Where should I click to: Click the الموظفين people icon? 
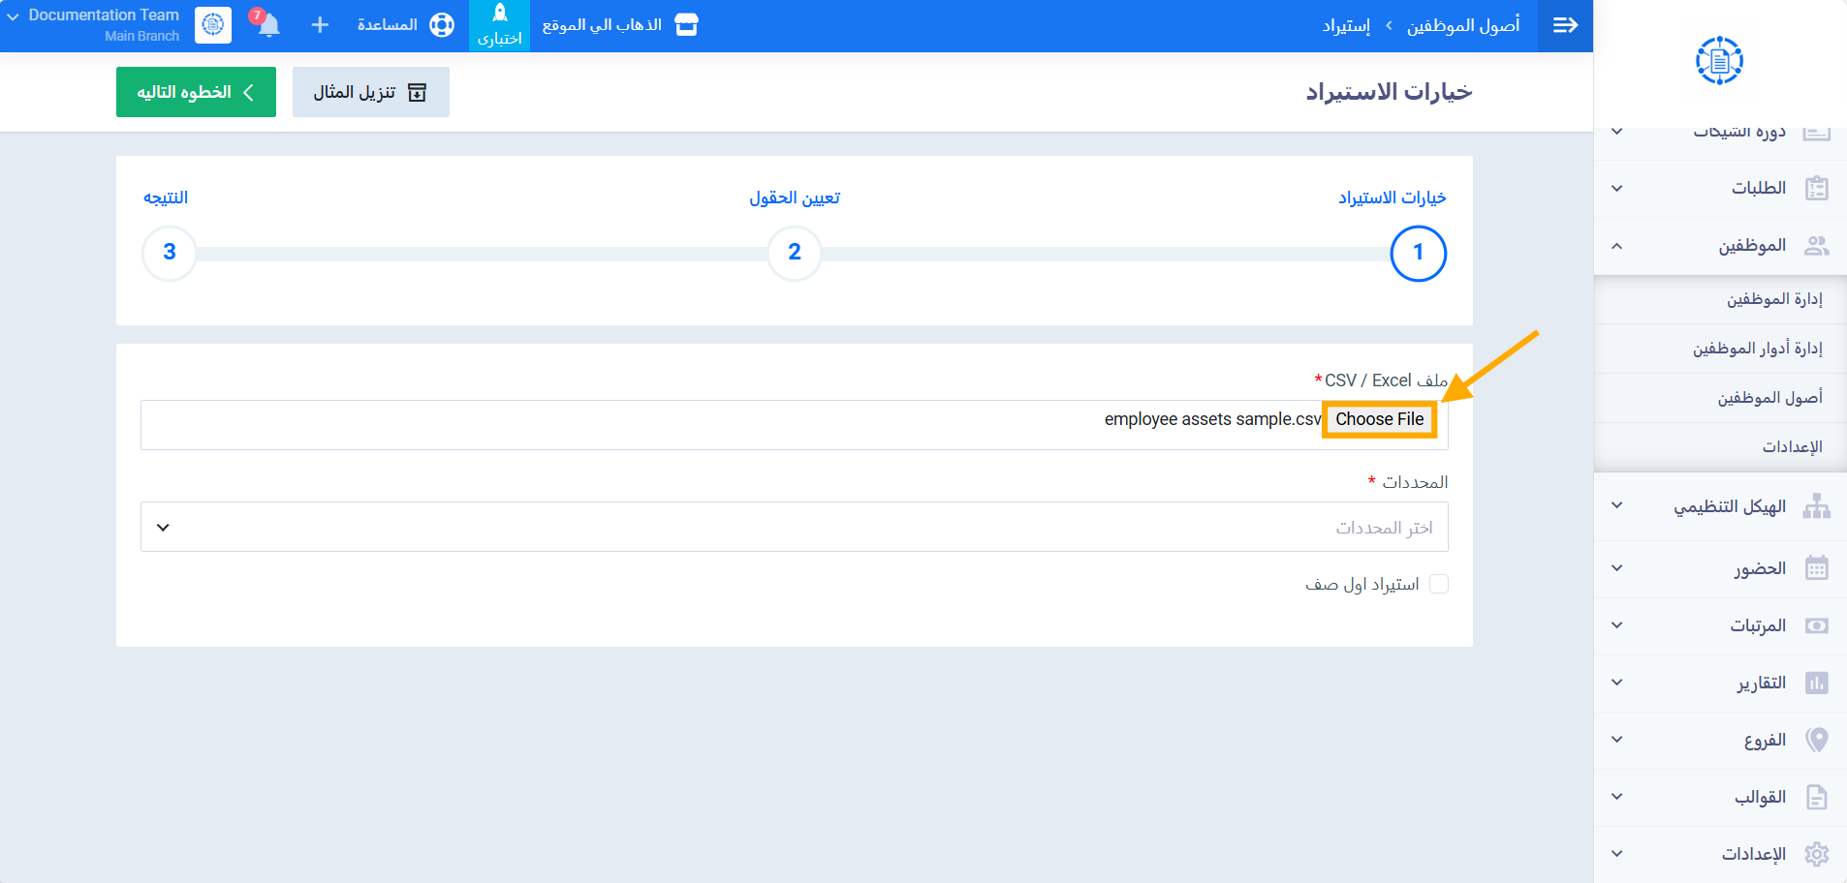pyautogui.click(x=1817, y=246)
